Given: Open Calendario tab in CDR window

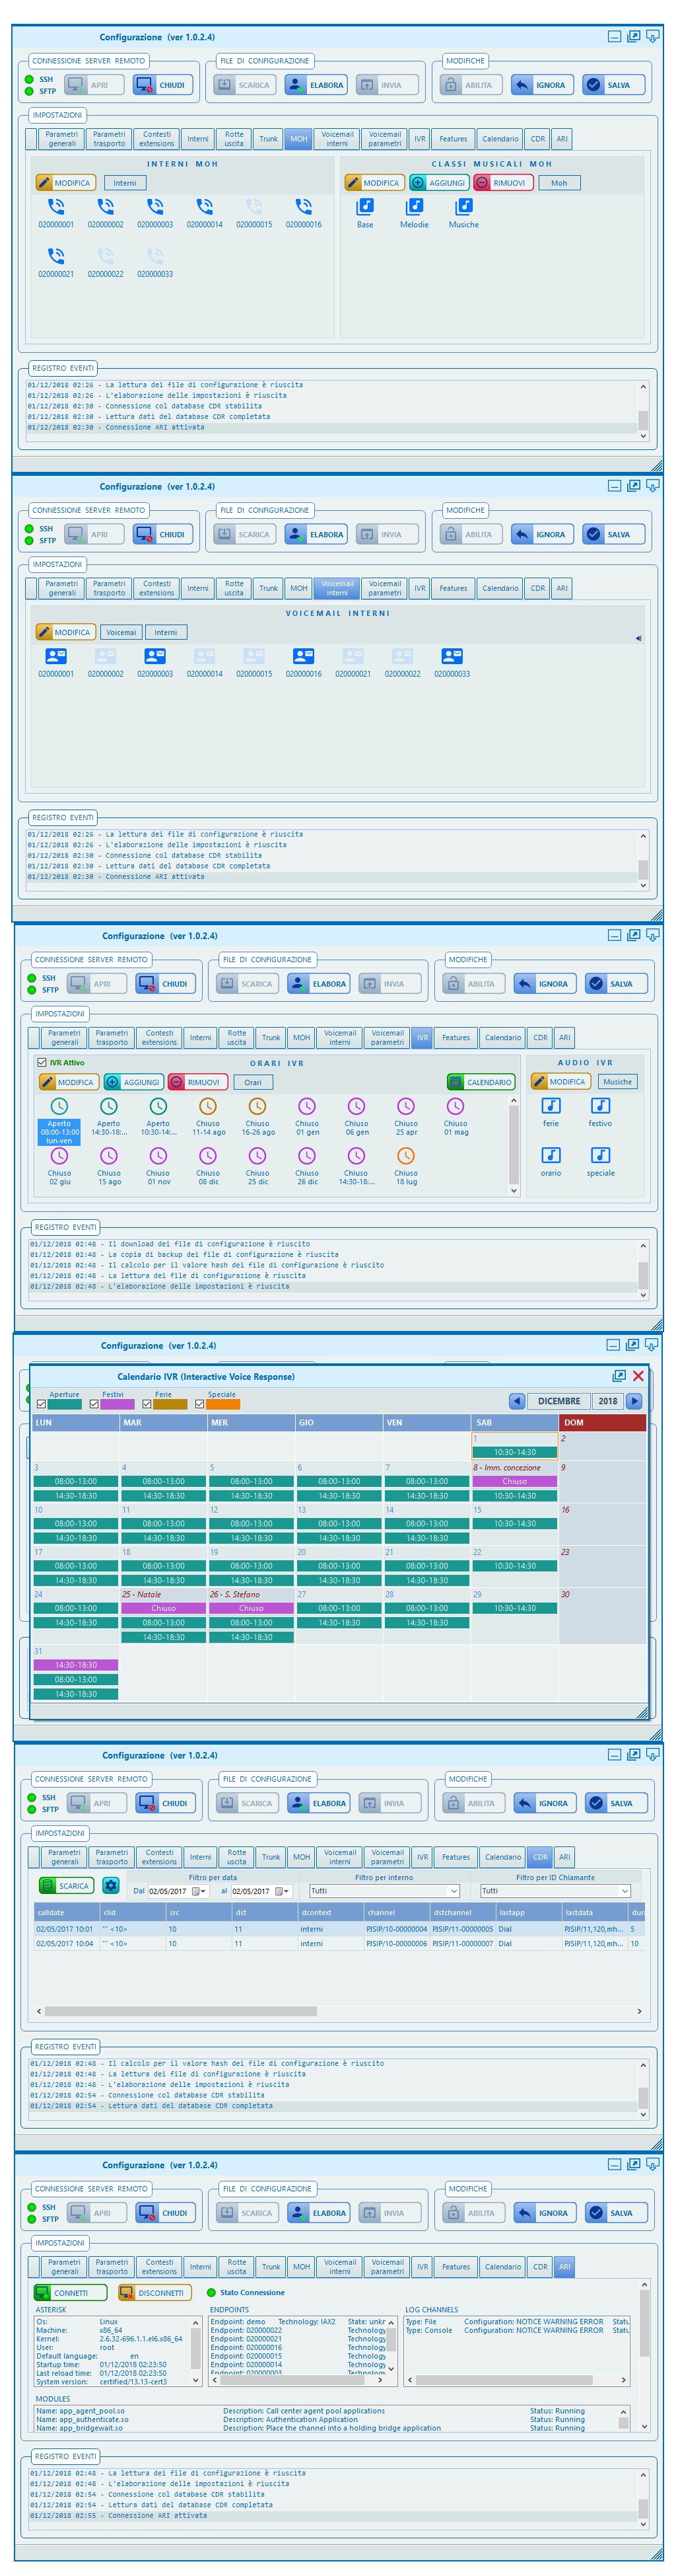Looking at the screenshot, I should 502,1857.
